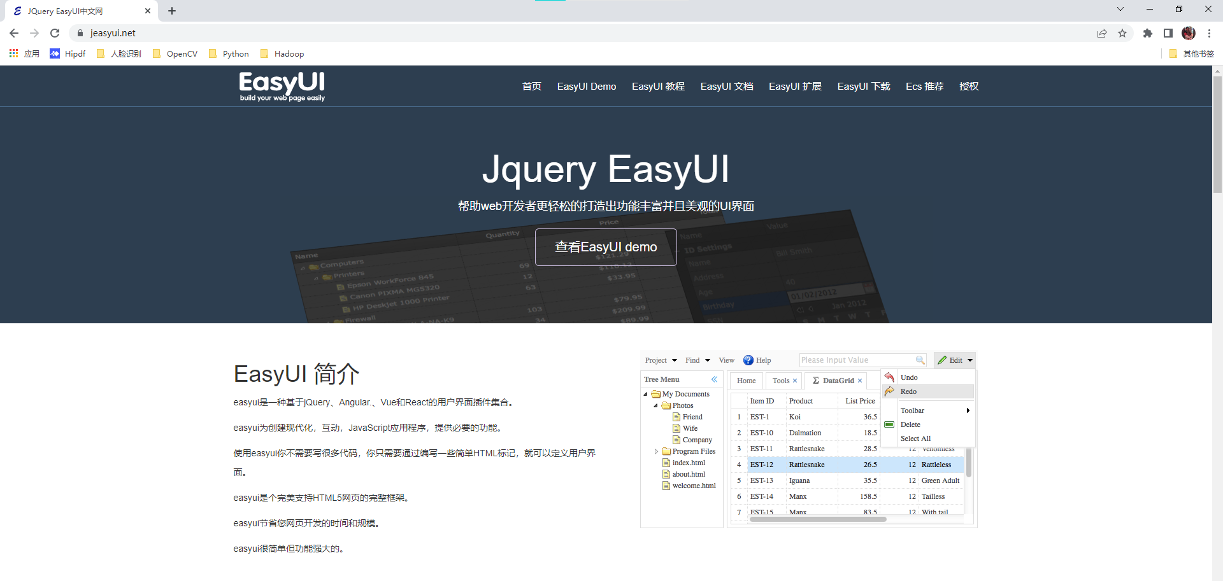
Task: Open the Python bookmark folder
Action: 229,54
